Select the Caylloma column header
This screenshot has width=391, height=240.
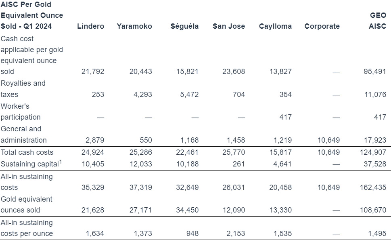(275, 26)
